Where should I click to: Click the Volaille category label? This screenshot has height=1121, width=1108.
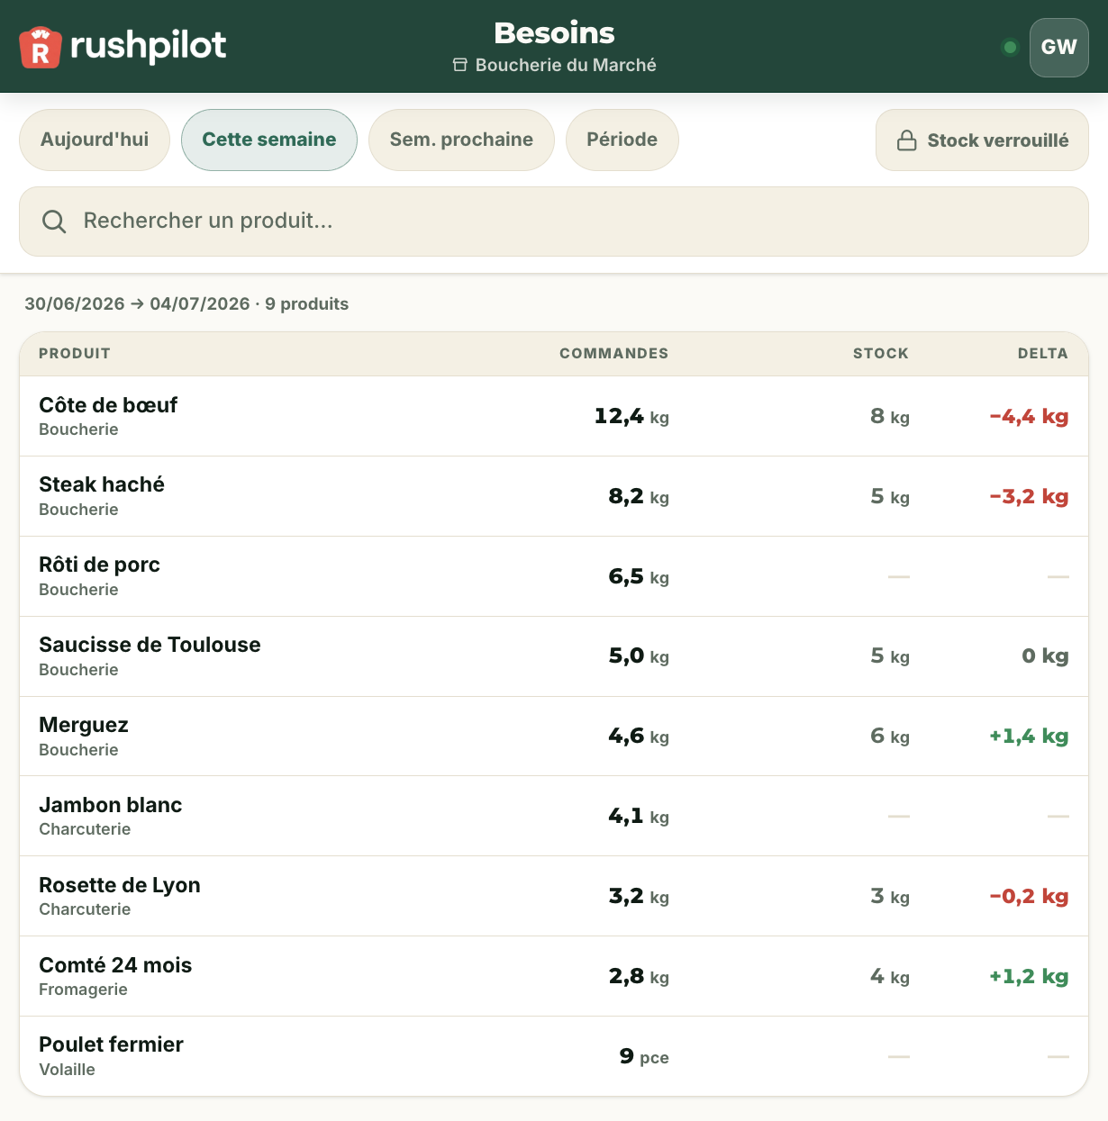point(67,1070)
